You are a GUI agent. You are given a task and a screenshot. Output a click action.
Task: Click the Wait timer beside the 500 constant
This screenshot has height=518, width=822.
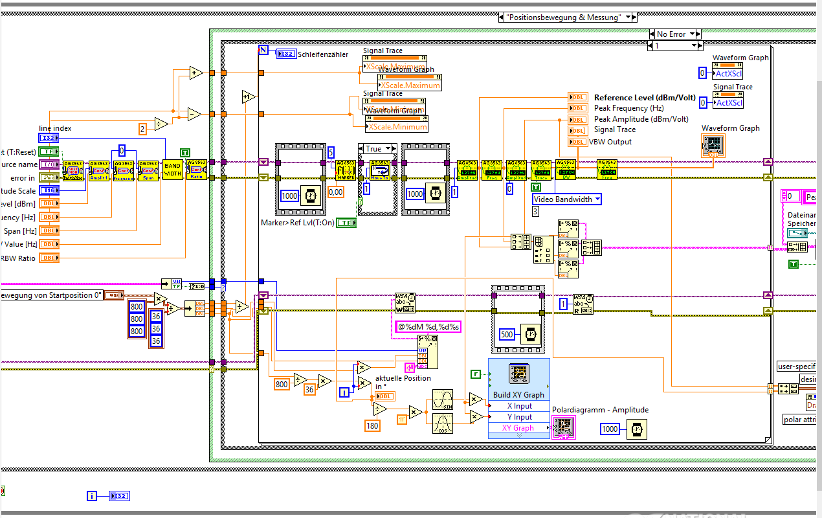pyautogui.click(x=531, y=333)
